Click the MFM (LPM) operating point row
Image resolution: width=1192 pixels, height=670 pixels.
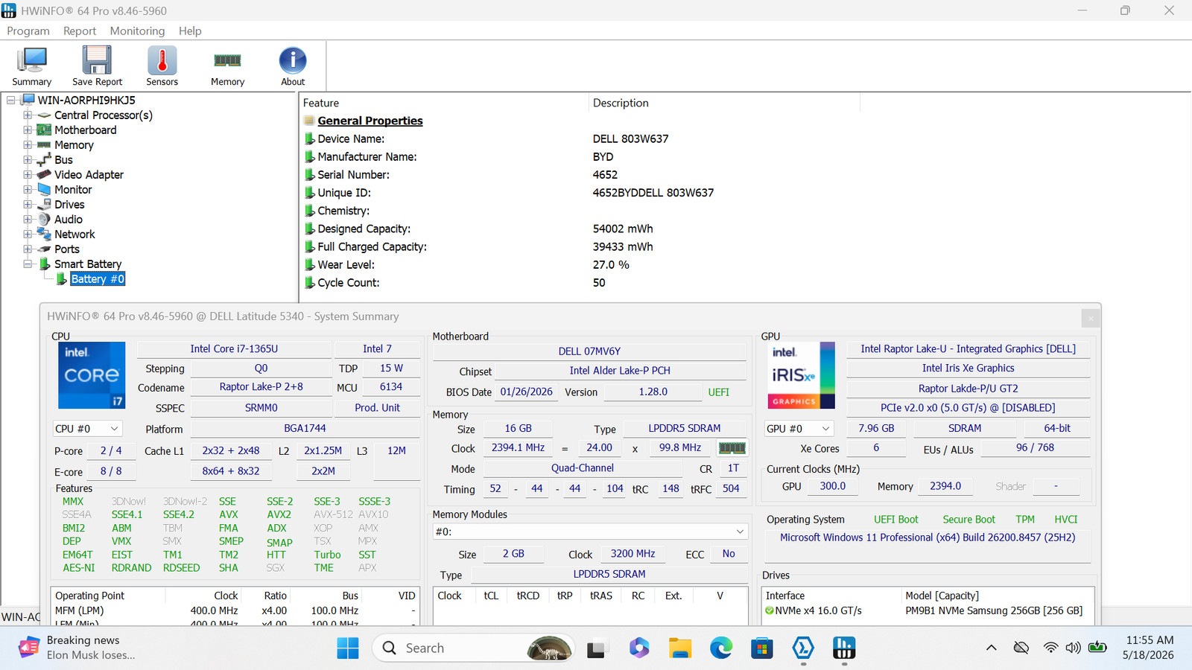[235, 610]
